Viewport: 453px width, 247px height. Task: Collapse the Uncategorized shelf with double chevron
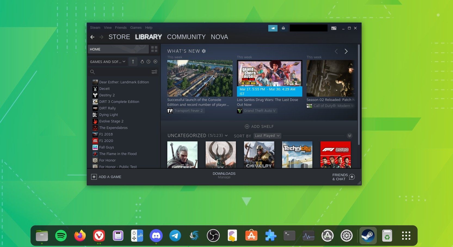pos(350,136)
